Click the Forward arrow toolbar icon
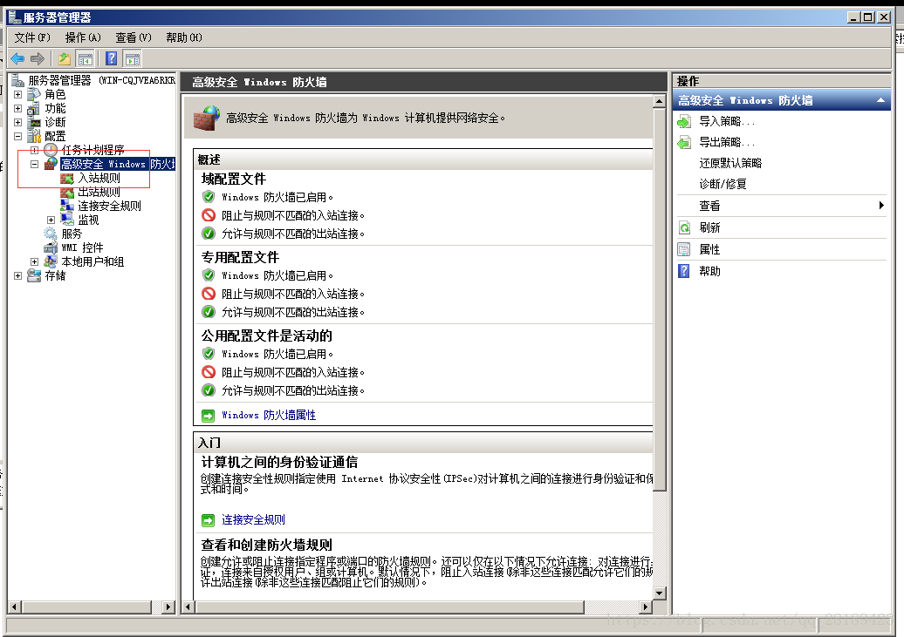Image resolution: width=904 pixels, height=637 pixels. [38, 58]
